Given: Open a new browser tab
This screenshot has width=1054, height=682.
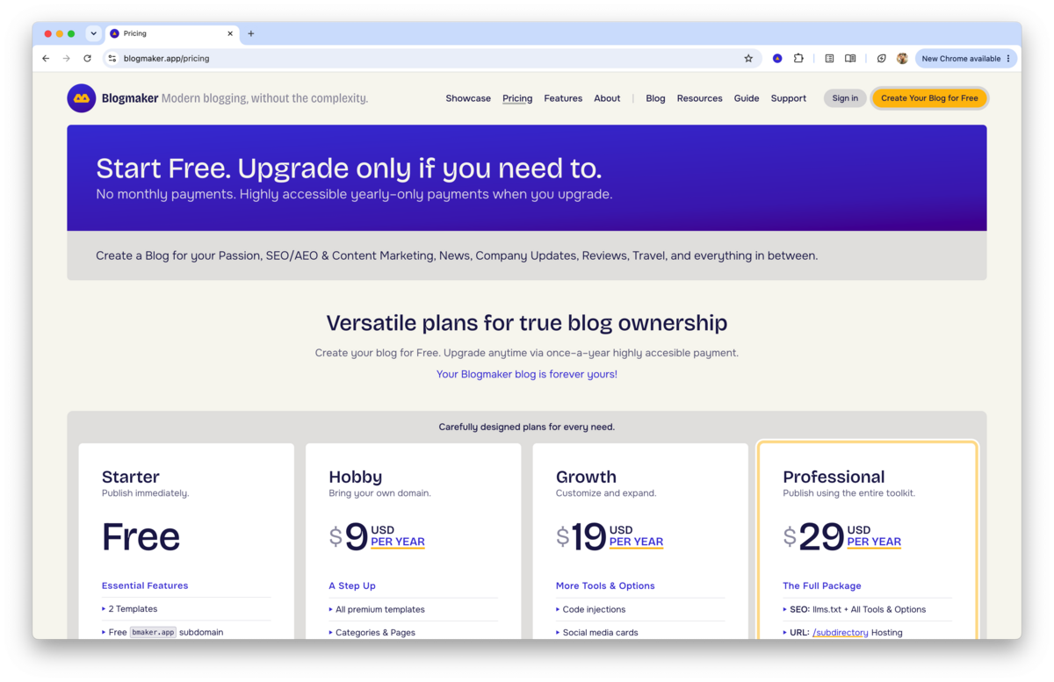Looking at the screenshot, I should point(250,33).
